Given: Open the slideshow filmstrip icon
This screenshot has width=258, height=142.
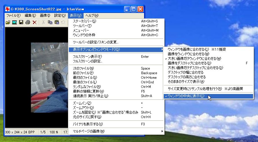Looking at the screenshot, I should (14, 22).
